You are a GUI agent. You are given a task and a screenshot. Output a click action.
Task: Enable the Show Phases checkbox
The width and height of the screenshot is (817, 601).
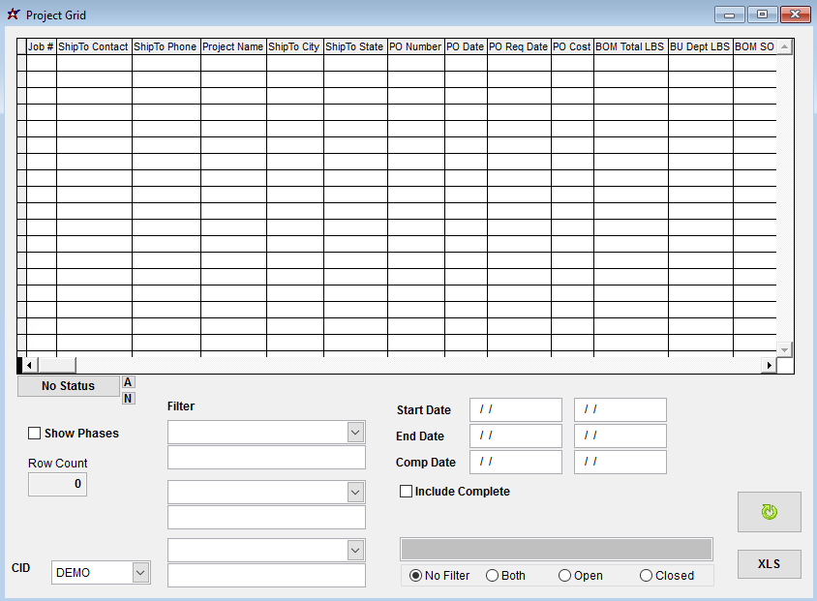tap(35, 434)
